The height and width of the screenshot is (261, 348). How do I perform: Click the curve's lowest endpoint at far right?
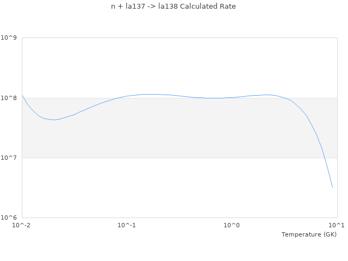click(332, 188)
